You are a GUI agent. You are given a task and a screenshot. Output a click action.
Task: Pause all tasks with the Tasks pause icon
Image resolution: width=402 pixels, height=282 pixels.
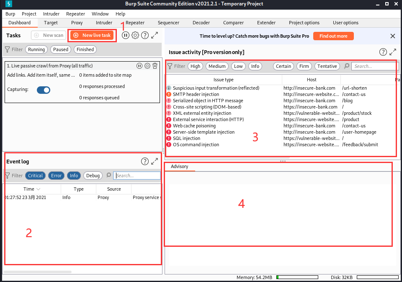click(125, 35)
